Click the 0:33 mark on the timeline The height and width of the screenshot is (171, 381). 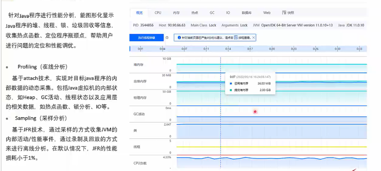pyautogui.click(x=359, y=49)
